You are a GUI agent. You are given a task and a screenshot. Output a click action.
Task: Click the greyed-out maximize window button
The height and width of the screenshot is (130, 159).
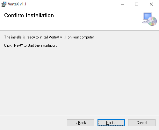click(137, 4)
